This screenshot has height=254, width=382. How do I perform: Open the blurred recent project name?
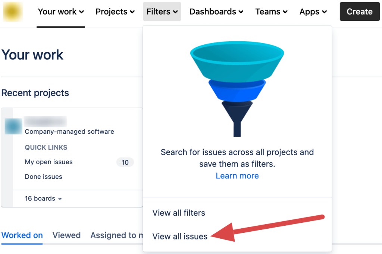tap(45, 121)
